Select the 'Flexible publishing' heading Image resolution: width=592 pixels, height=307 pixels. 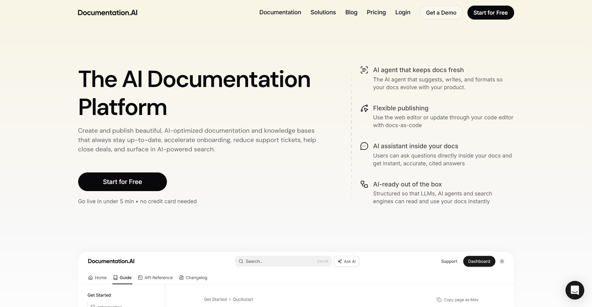(400, 108)
